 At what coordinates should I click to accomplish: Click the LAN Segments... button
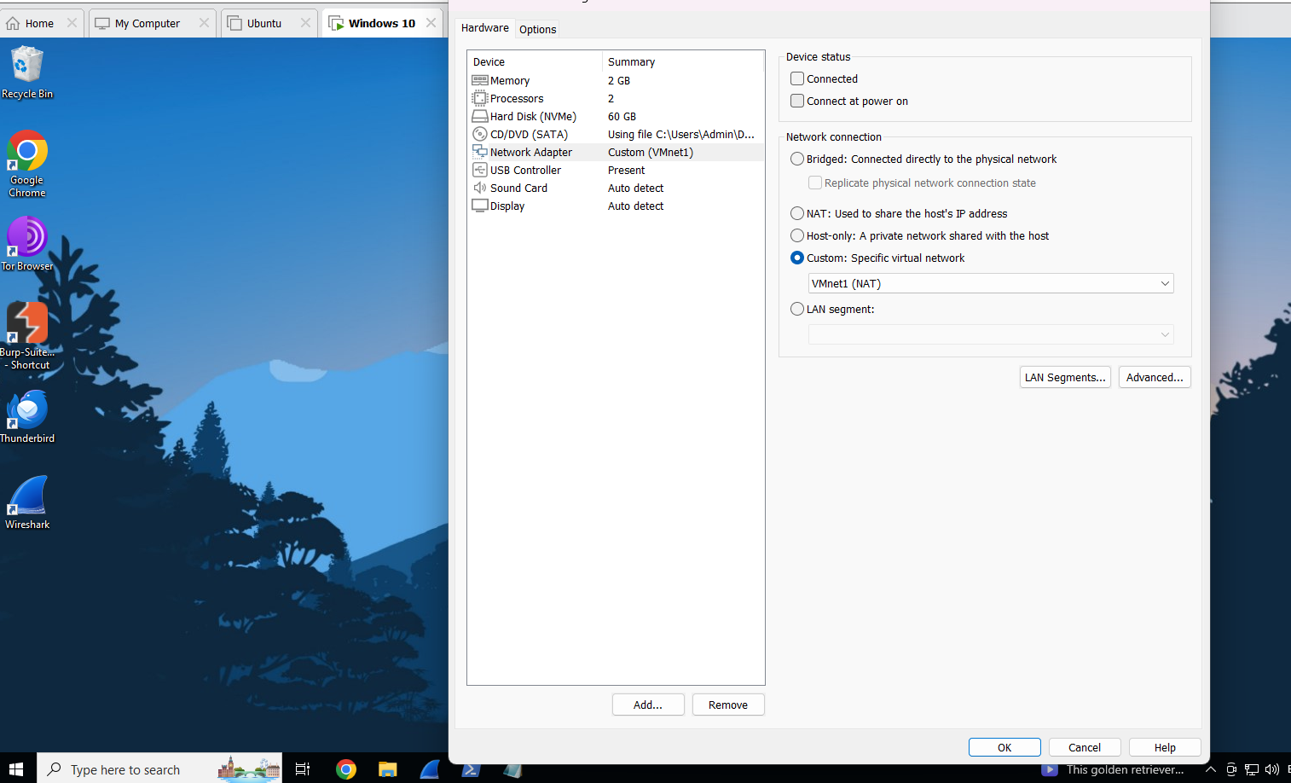tap(1065, 377)
